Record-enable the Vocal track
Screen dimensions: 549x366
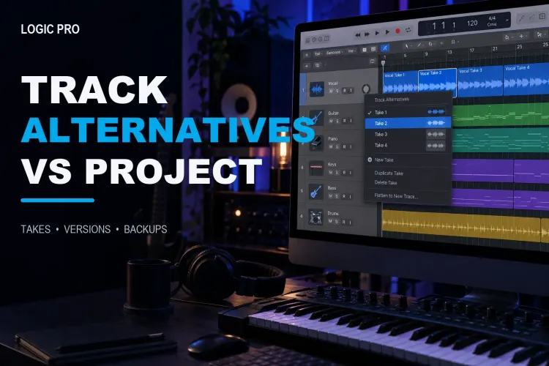344,91
